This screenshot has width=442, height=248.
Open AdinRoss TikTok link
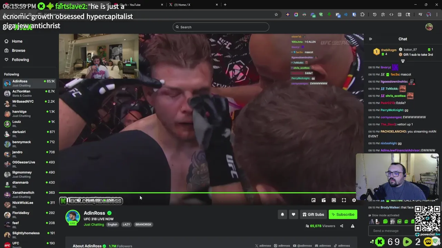[342, 246]
